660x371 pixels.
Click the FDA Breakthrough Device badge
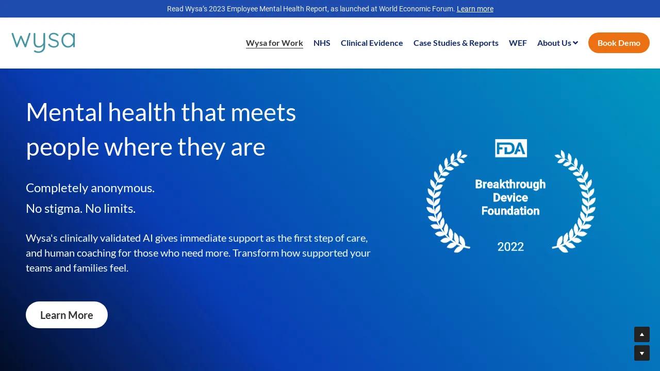pyautogui.click(x=510, y=196)
